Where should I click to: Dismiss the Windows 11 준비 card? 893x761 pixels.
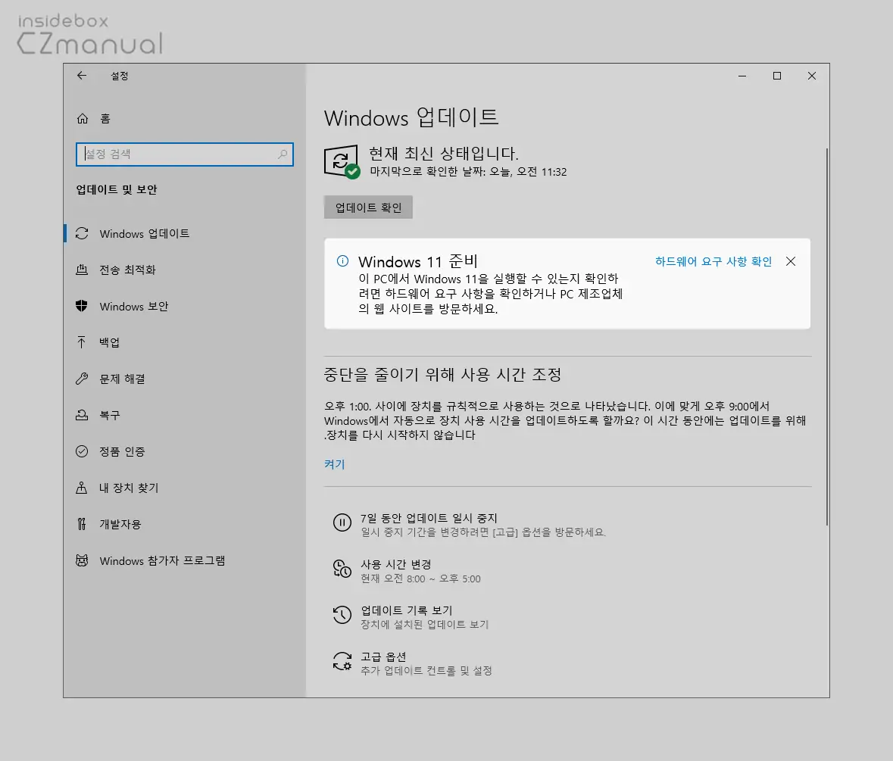coord(791,261)
